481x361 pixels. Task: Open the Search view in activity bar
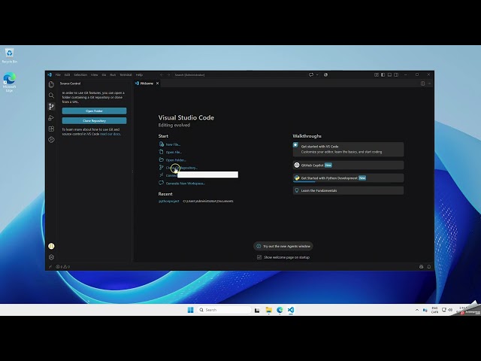coord(51,96)
